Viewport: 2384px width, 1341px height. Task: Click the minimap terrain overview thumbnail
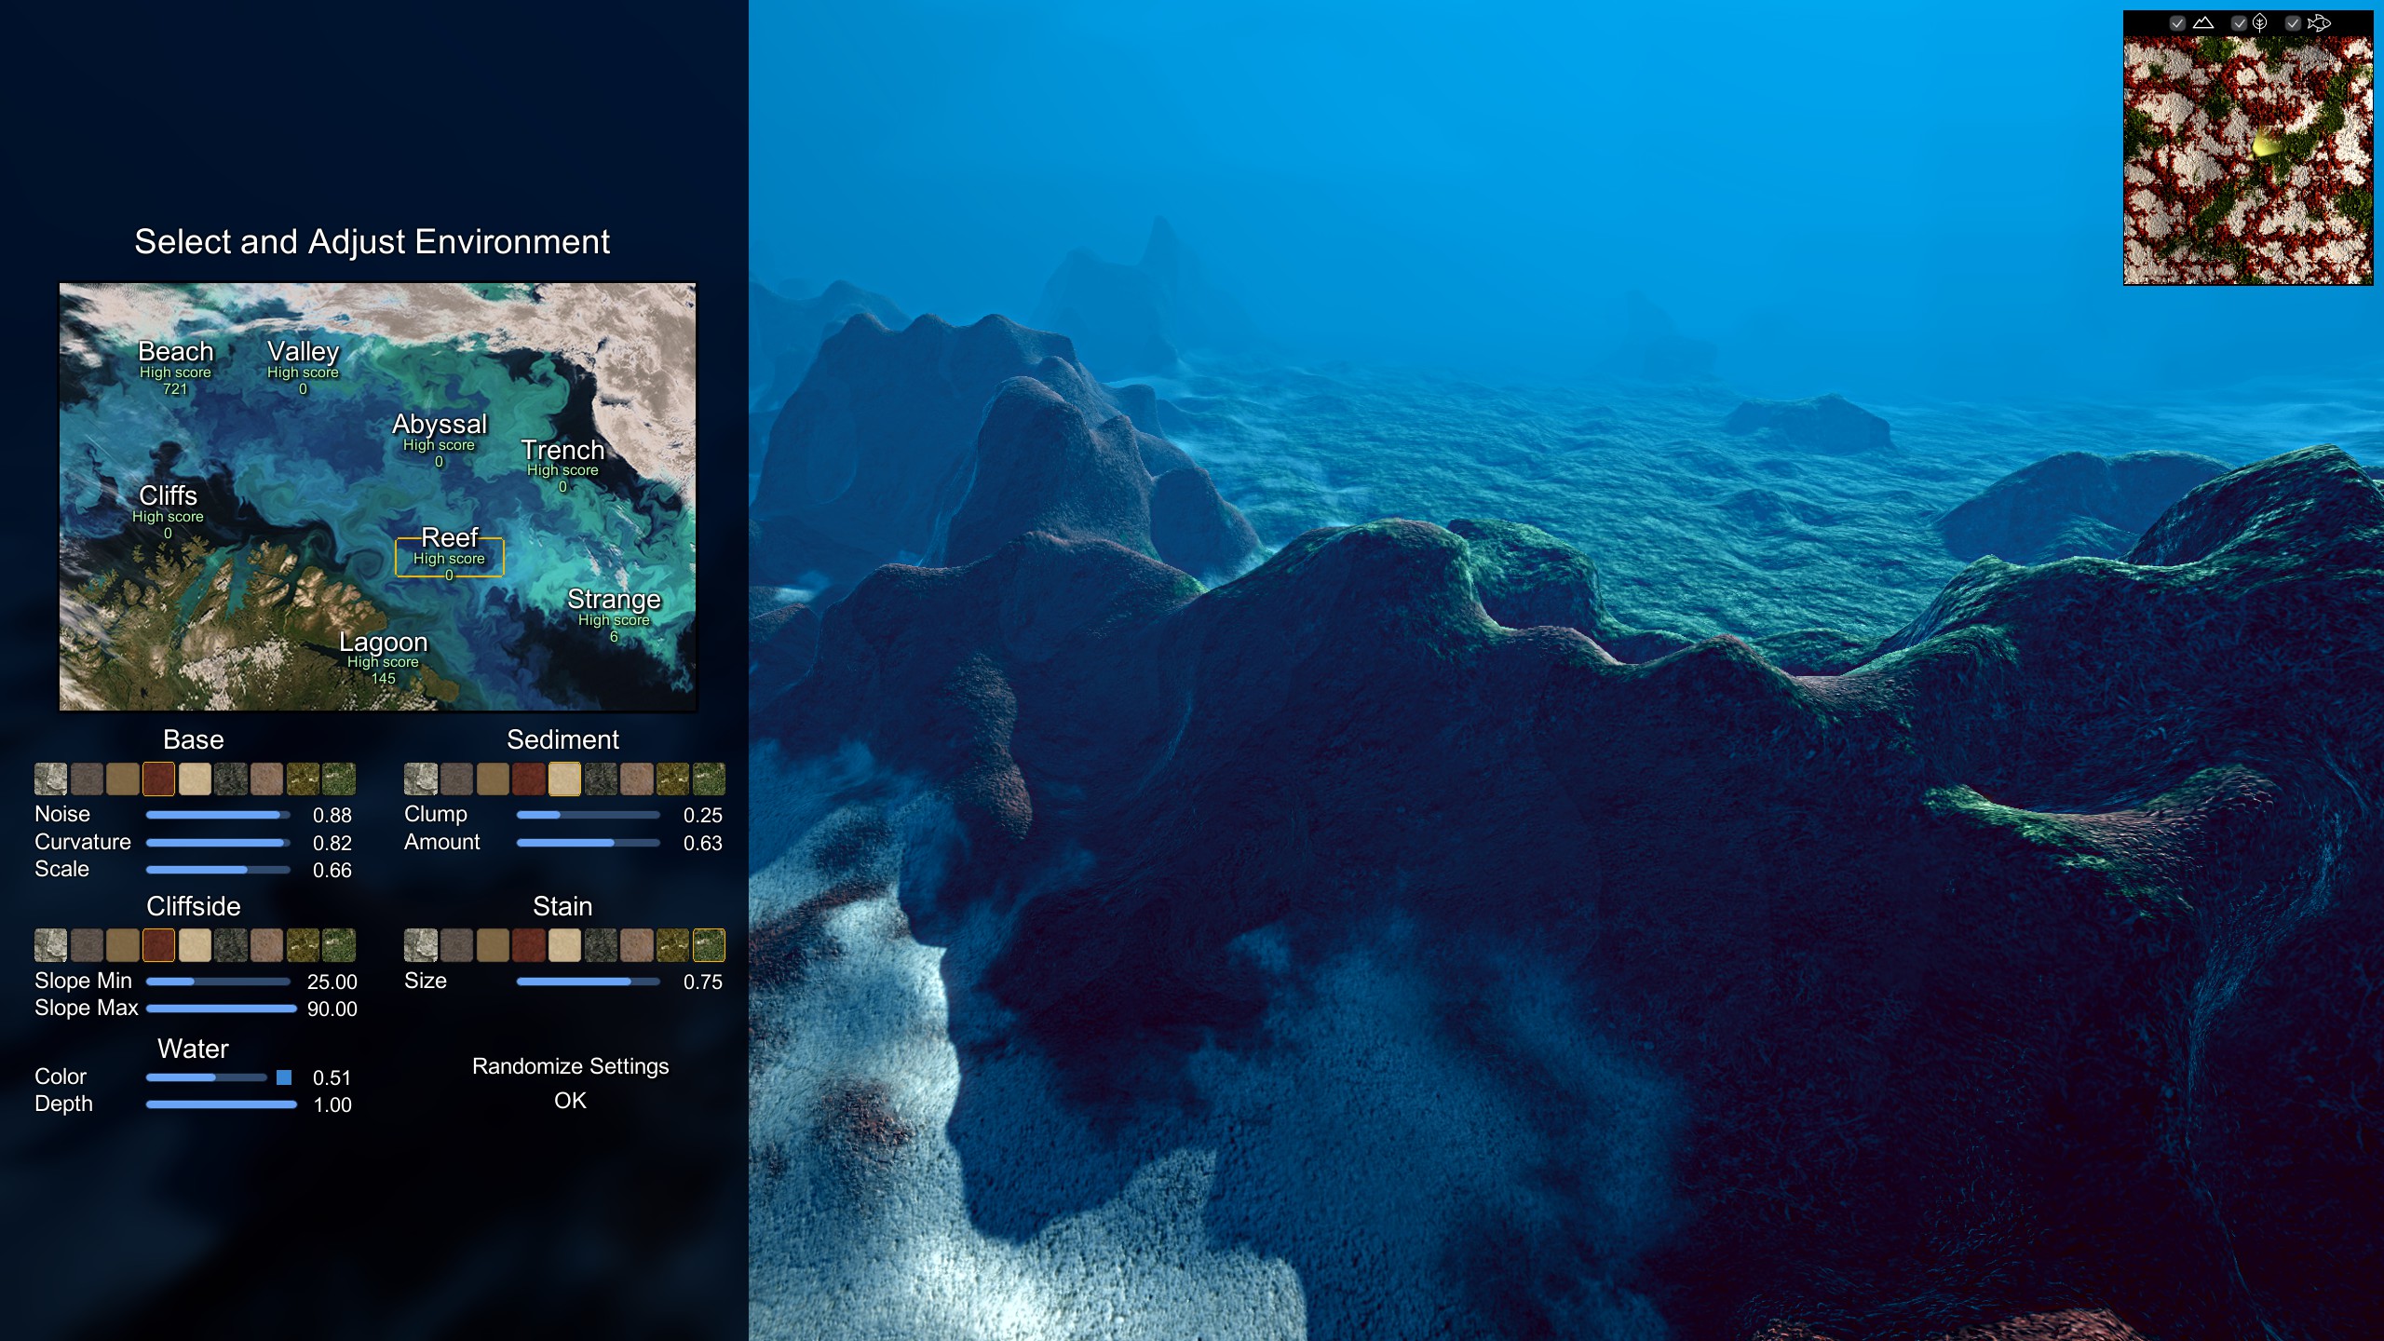point(2247,160)
